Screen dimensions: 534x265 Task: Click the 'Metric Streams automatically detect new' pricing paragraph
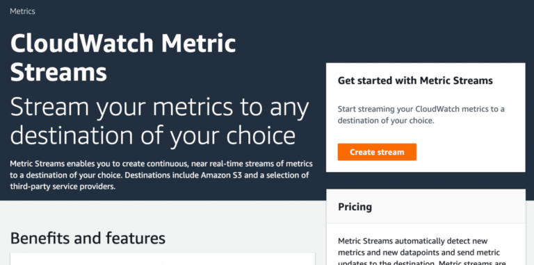point(419,253)
